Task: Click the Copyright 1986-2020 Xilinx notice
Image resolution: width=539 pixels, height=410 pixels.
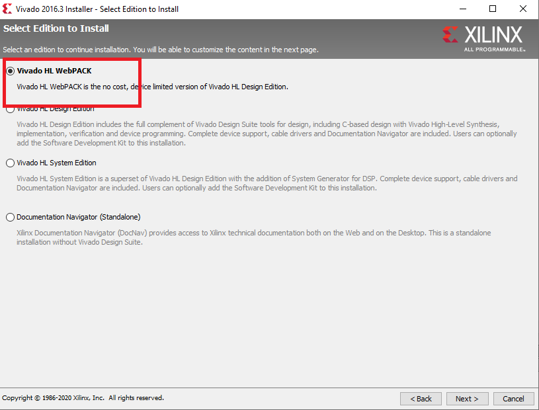Action: pos(83,398)
